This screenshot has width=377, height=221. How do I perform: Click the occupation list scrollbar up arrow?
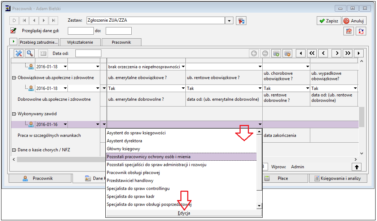259,132
